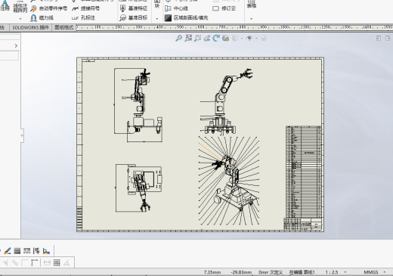Click the align vertical dimension icon

[34, 263]
